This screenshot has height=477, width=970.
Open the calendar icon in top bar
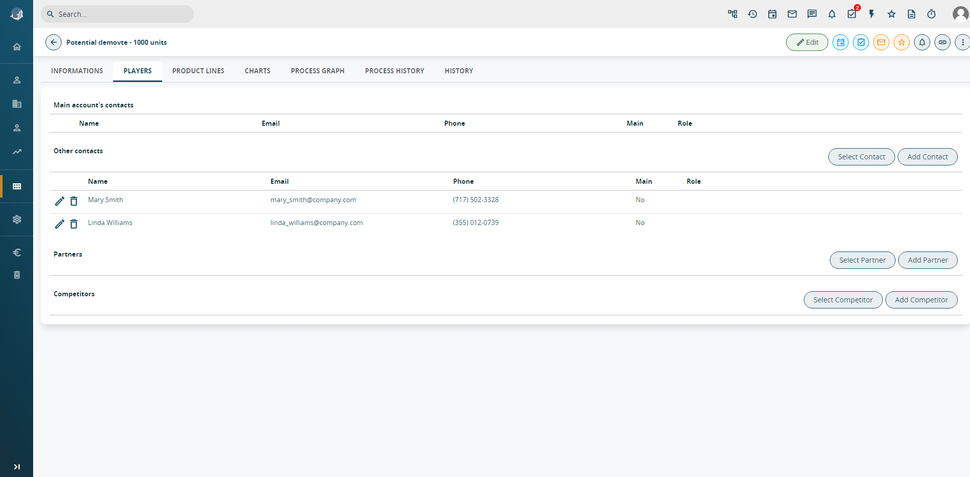point(772,14)
